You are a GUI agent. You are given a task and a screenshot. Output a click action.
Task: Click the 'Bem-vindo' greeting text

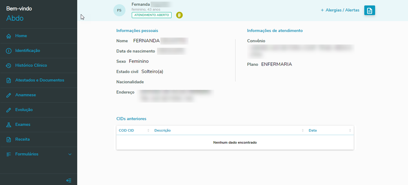tap(19, 9)
